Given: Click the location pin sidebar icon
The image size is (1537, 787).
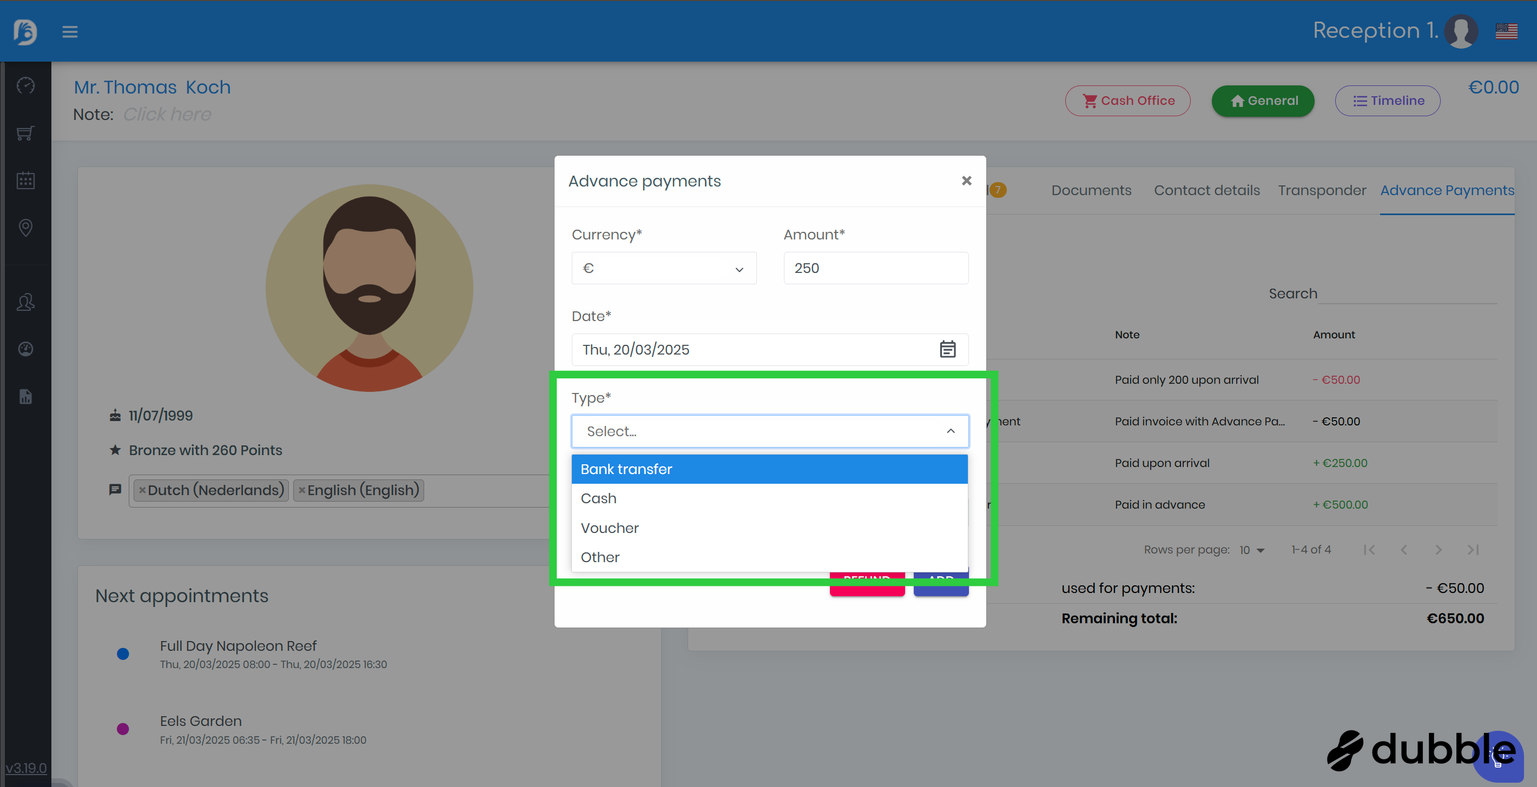Looking at the screenshot, I should (25, 227).
